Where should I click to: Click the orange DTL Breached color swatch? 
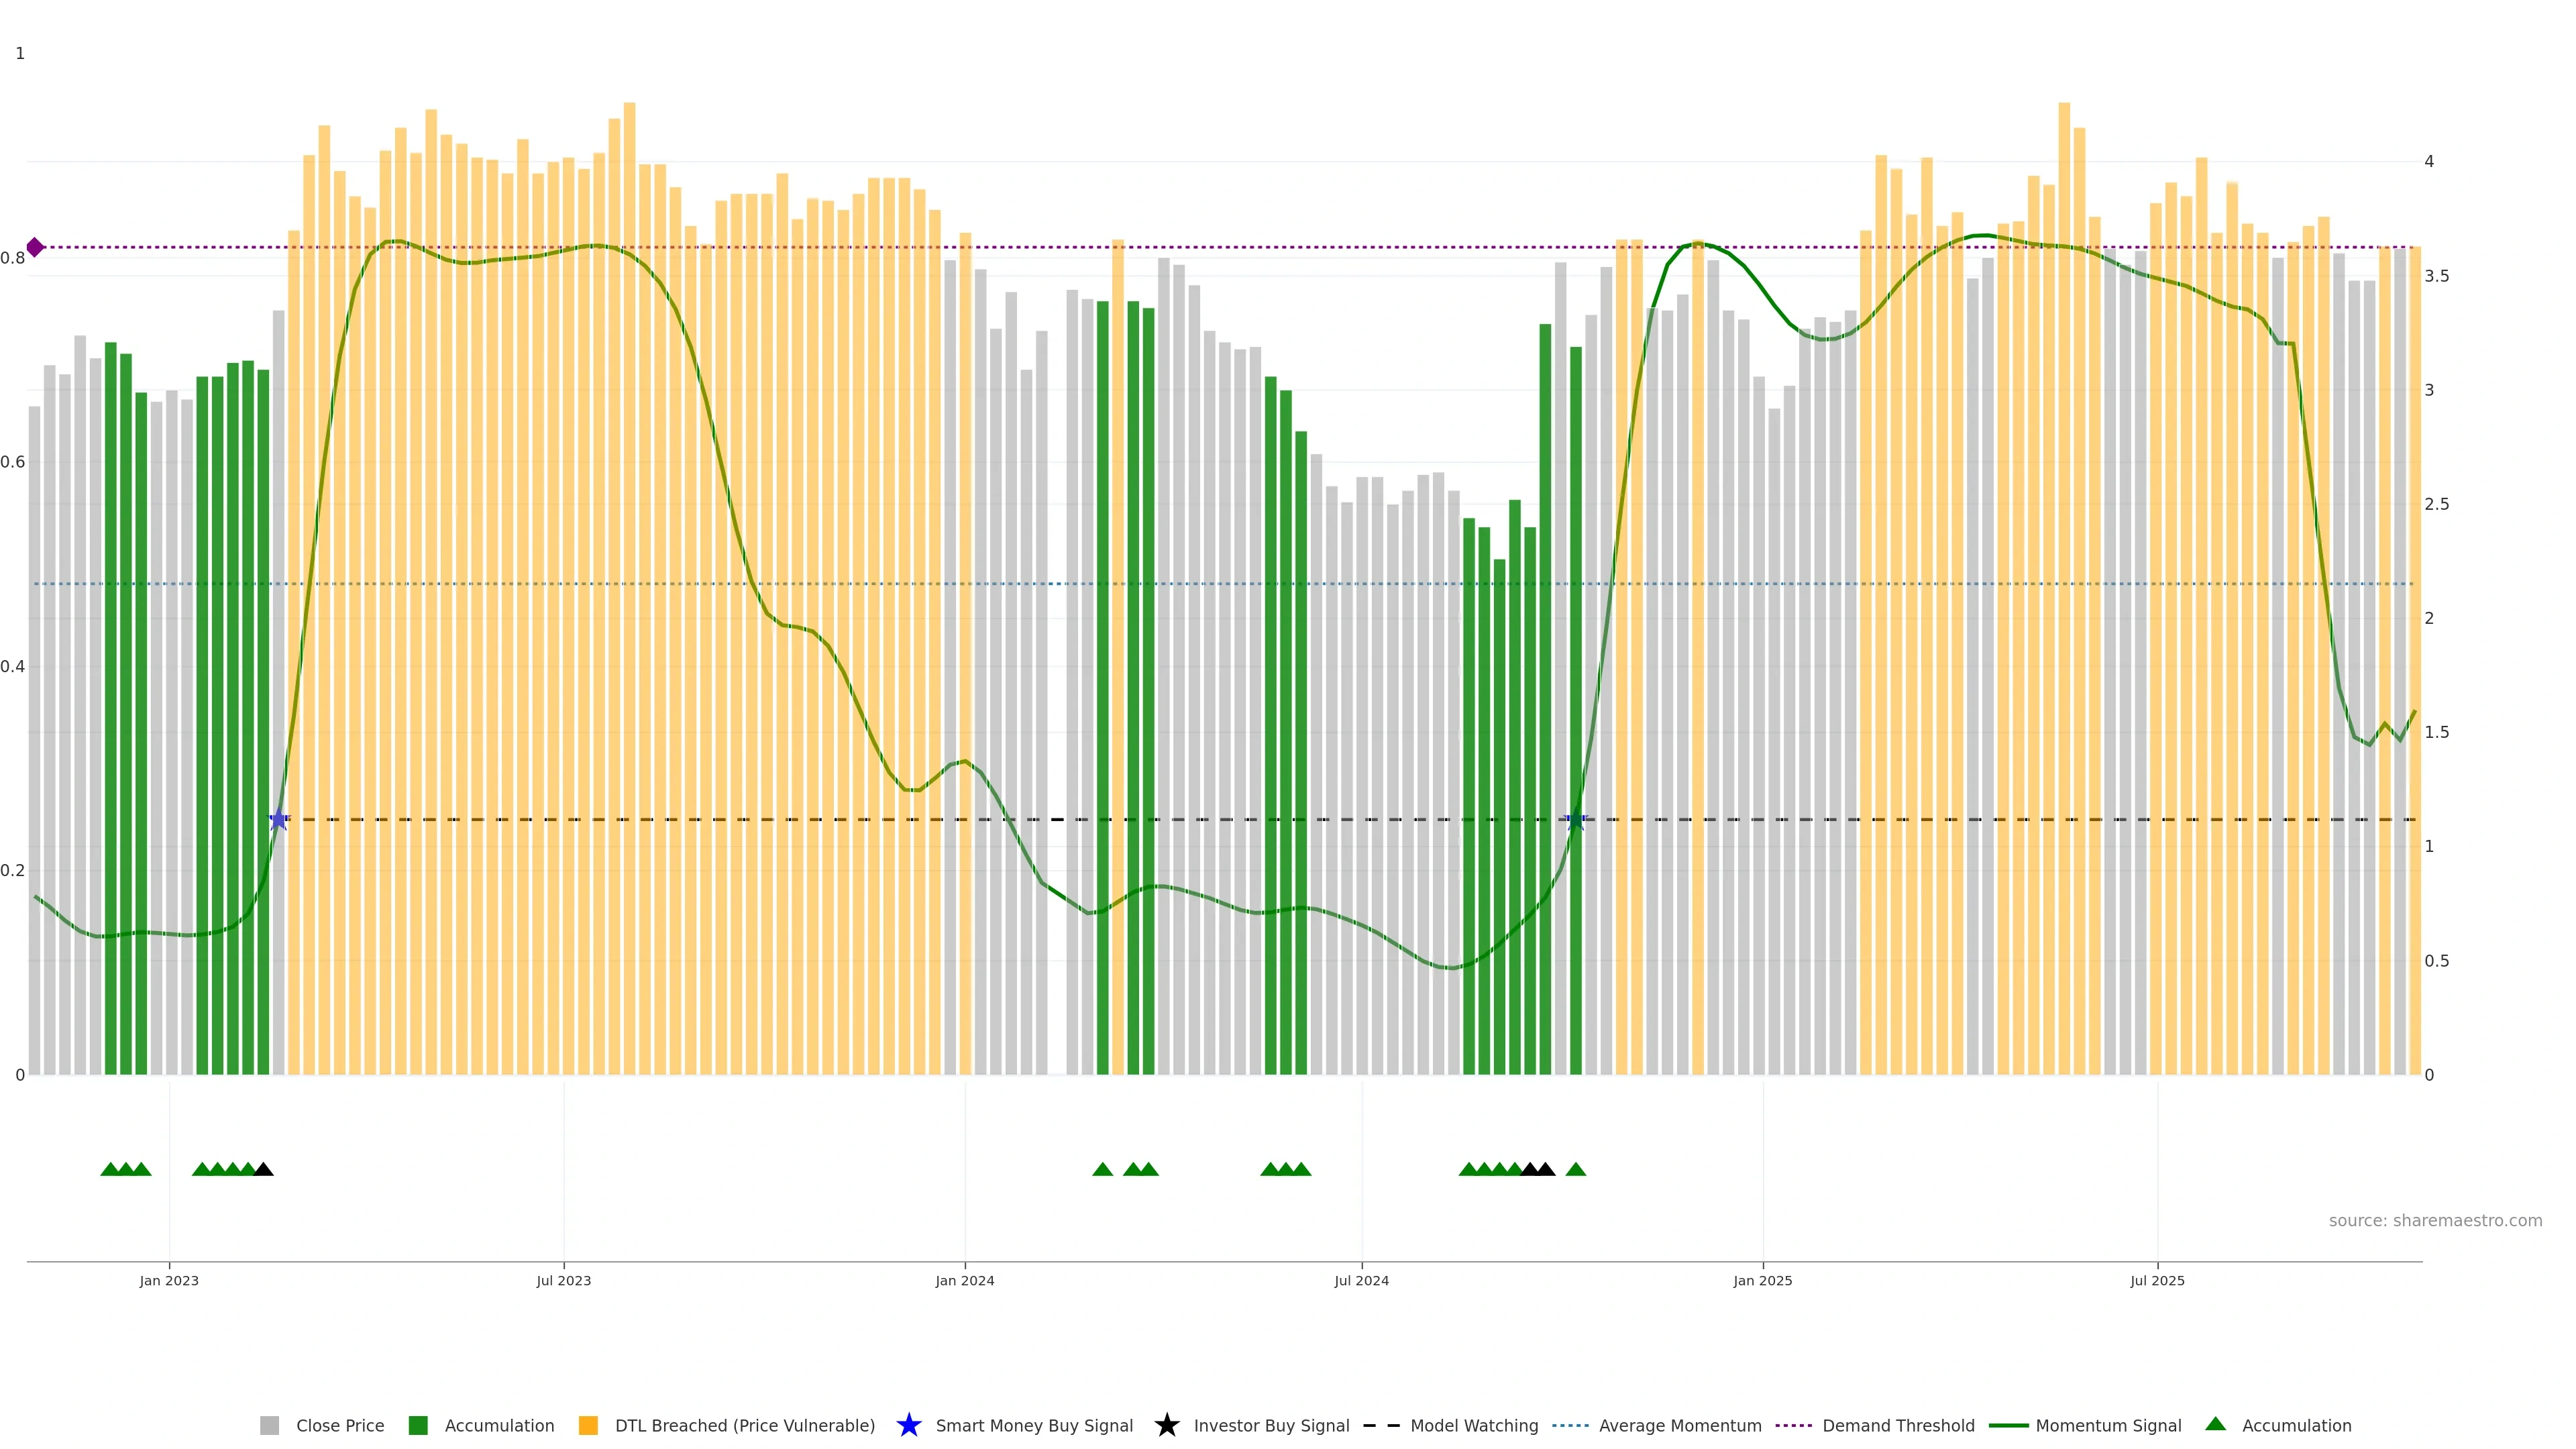[588, 1426]
